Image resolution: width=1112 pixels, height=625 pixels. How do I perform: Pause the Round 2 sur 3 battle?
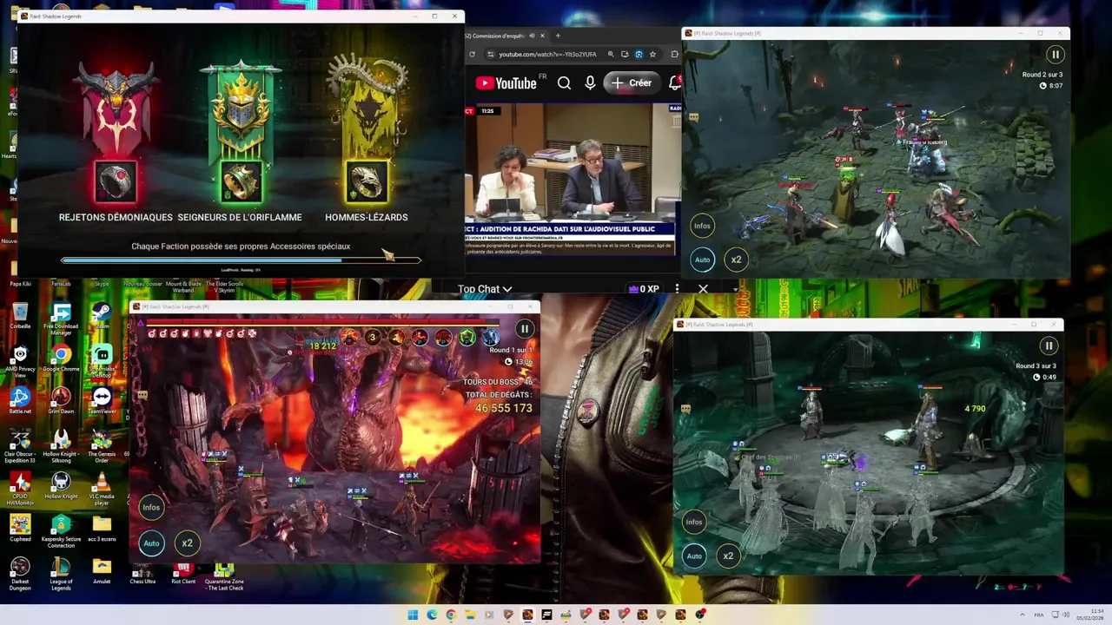(1056, 55)
